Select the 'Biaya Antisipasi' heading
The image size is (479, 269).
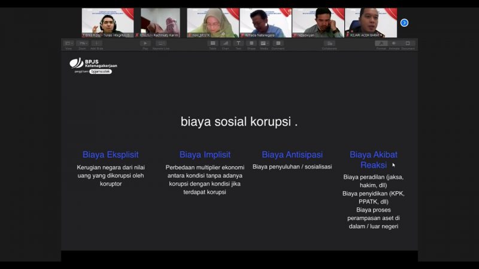click(292, 155)
